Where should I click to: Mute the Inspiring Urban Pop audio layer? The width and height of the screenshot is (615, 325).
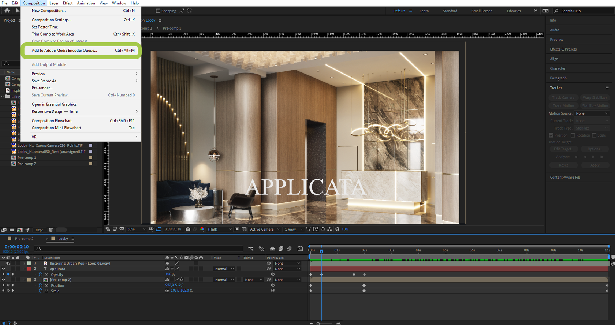coord(8,263)
